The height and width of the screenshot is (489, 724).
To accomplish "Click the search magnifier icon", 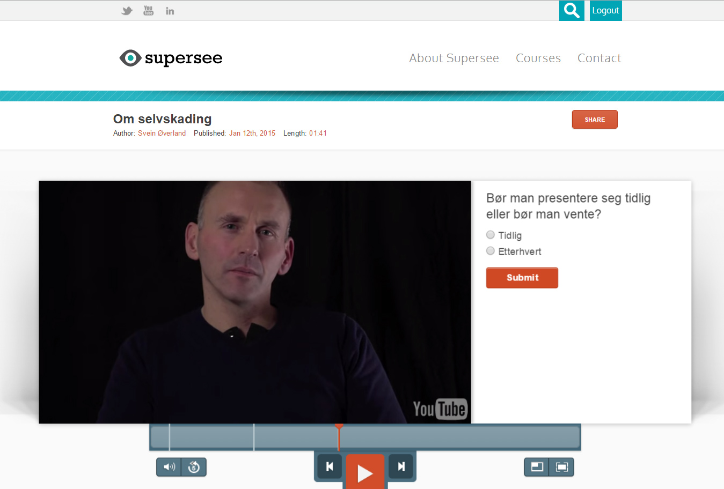I will coord(572,10).
